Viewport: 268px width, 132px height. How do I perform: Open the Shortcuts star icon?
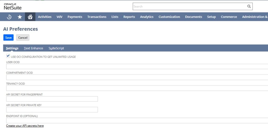click(20, 17)
